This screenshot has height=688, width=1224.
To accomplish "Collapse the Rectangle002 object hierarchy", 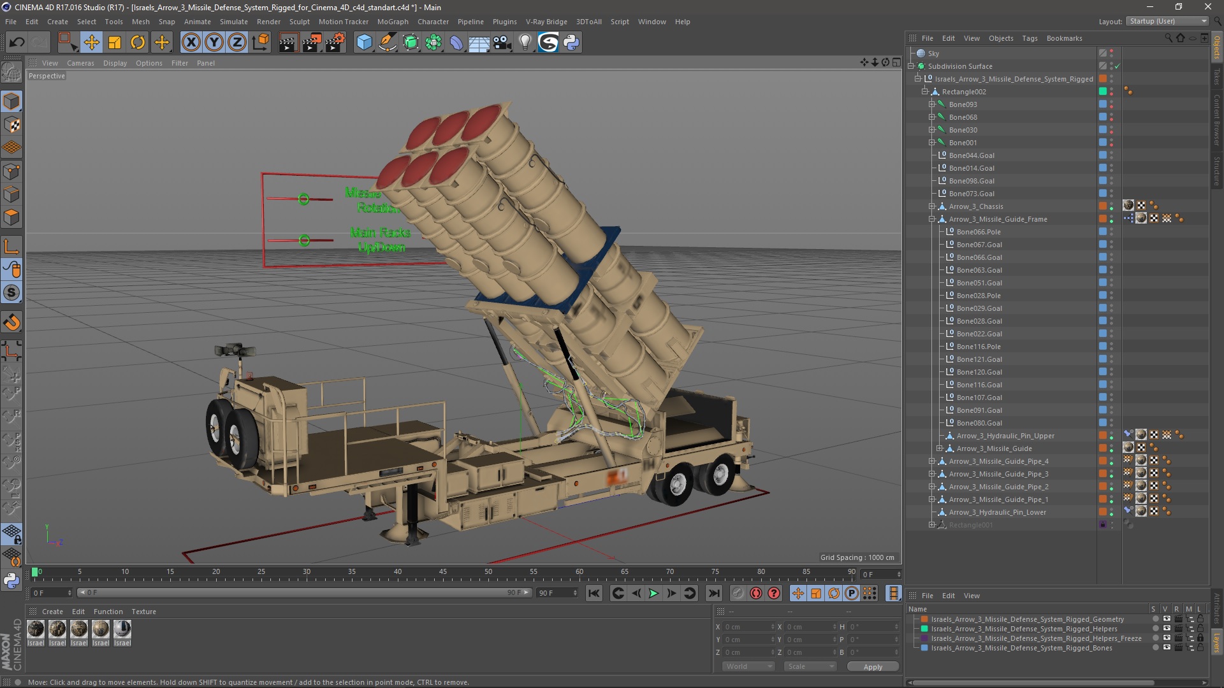I will 924,92.
